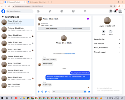
Task: Open the Aisha - 2 bed 2 bath chat
Action: pos(17,64)
